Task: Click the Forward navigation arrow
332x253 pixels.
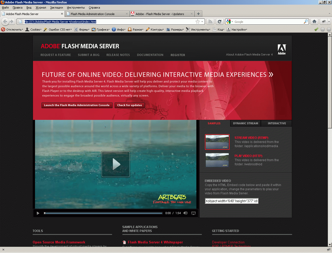Action: click(11, 22)
